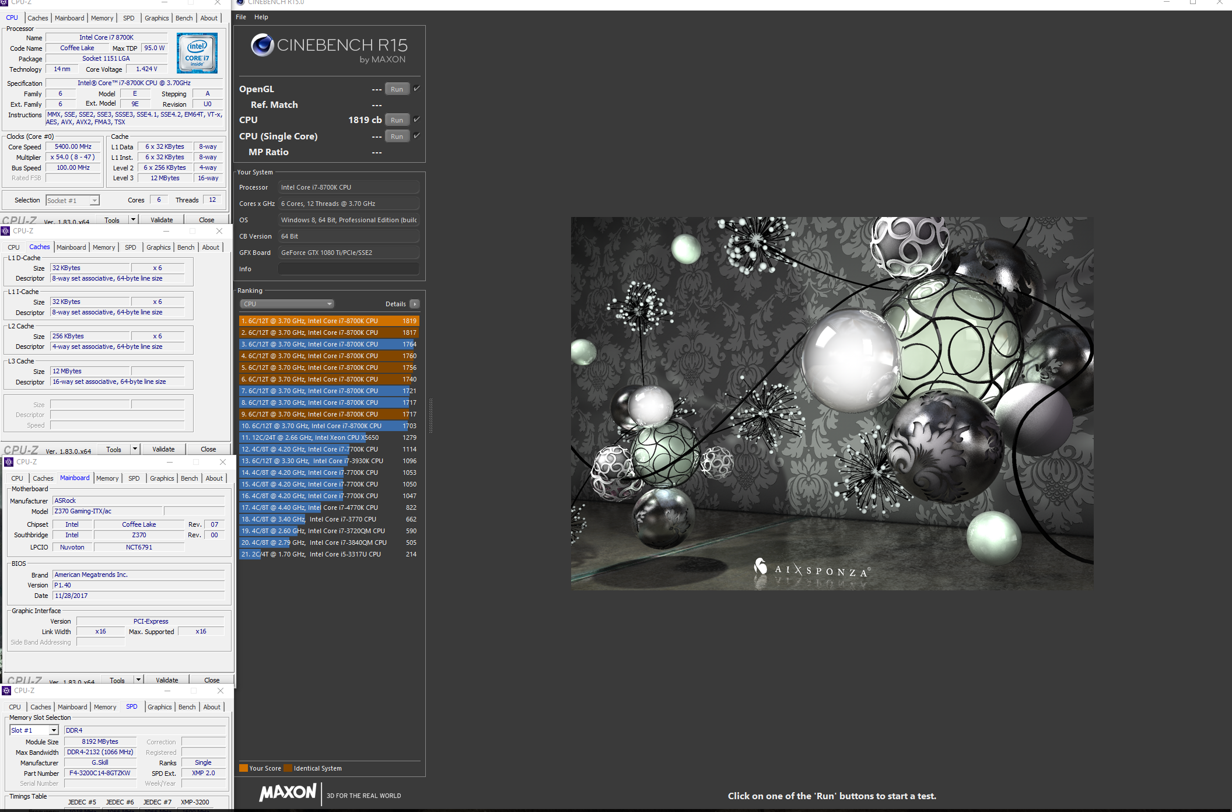Click the CPU-Z icon in the Caches window title
The width and height of the screenshot is (1232, 812).
tap(6, 231)
